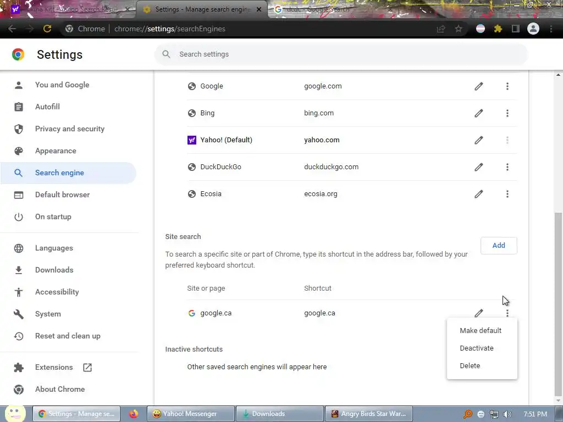
Task: Toggle the side panel icon
Action: pos(516,29)
